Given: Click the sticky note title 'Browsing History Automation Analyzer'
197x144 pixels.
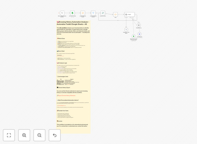Looking at the screenshot, I should [x=73, y=23].
